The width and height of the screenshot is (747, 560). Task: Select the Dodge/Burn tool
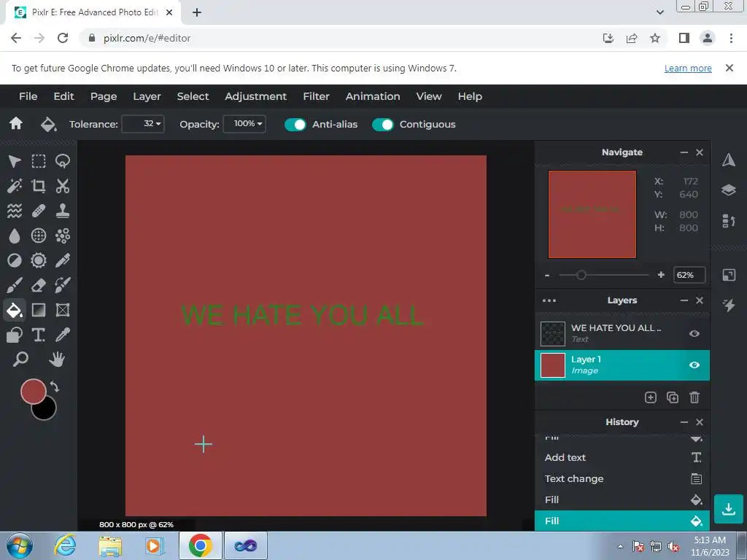(x=15, y=260)
